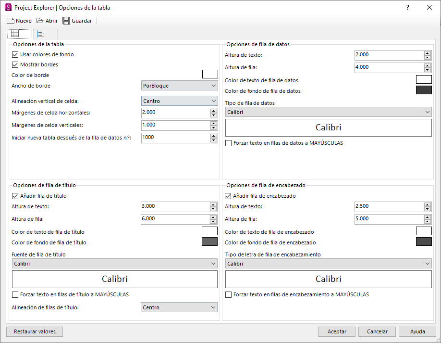Disable Usar colores de fondo checkbox
Viewport: 441px width, 343px height.
tap(15, 54)
